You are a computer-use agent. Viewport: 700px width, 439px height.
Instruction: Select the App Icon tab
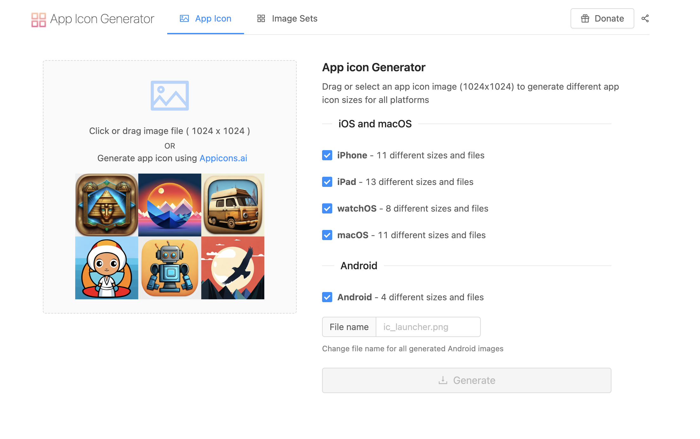coord(206,19)
